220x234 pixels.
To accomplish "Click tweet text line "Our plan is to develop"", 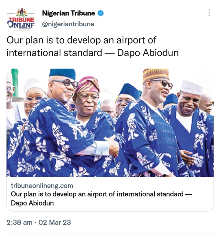I will click(53, 40).
